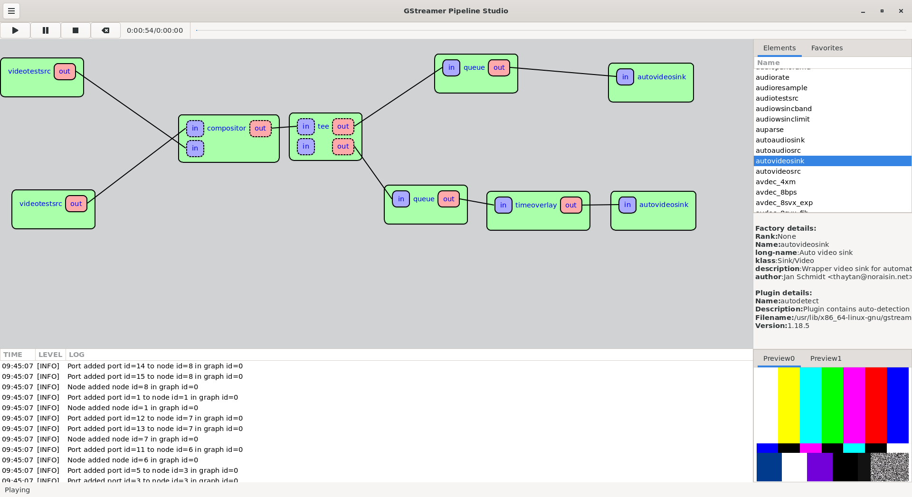This screenshot has width=912, height=497.
Task: Select avdec_4xm in element list
Action: 832,182
